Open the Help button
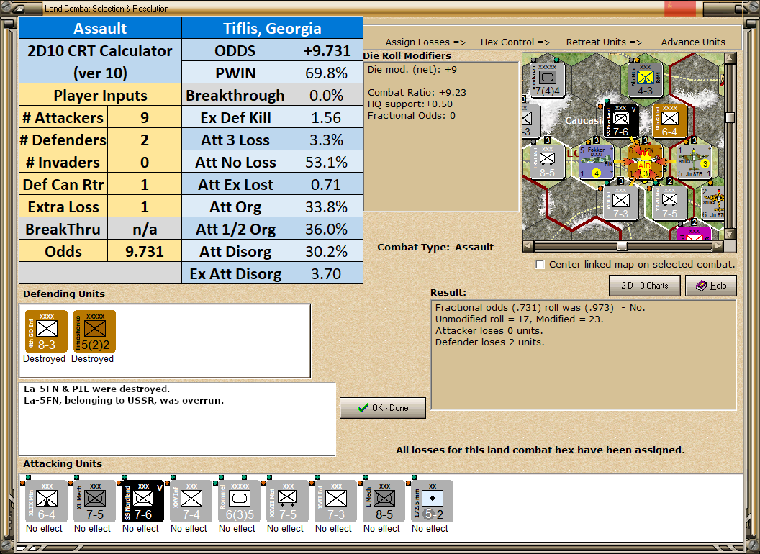Screen dimensions: 760x554 pos(711,286)
